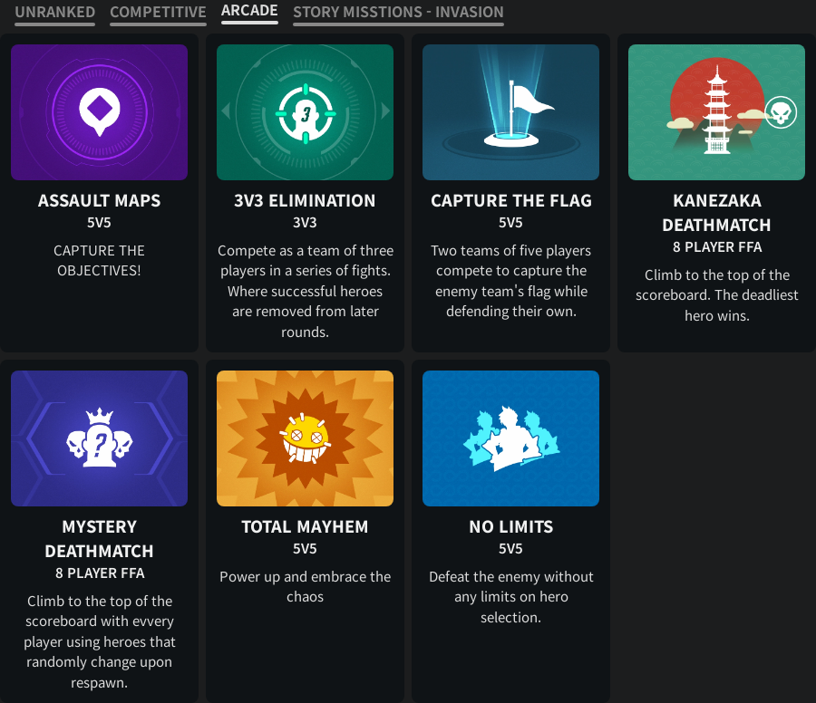Select the NO LIMITS title
The image size is (816, 703).
[x=511, y=526]
